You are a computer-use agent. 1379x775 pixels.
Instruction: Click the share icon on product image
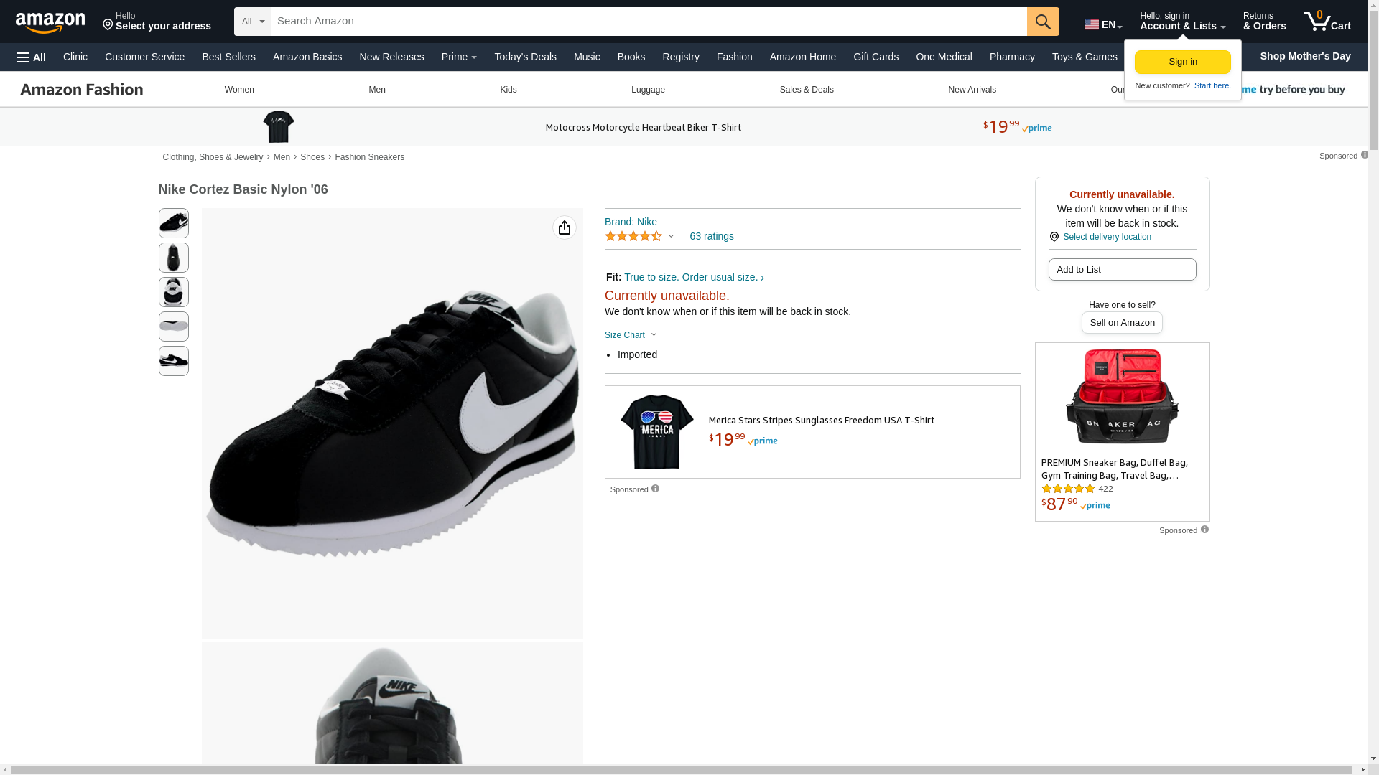pyautogui.click(x=564, y=227)
